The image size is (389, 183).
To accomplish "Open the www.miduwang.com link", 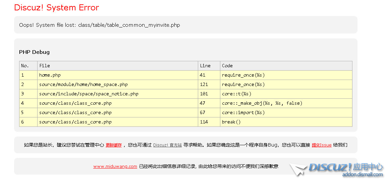I will [x=115, y=166].
